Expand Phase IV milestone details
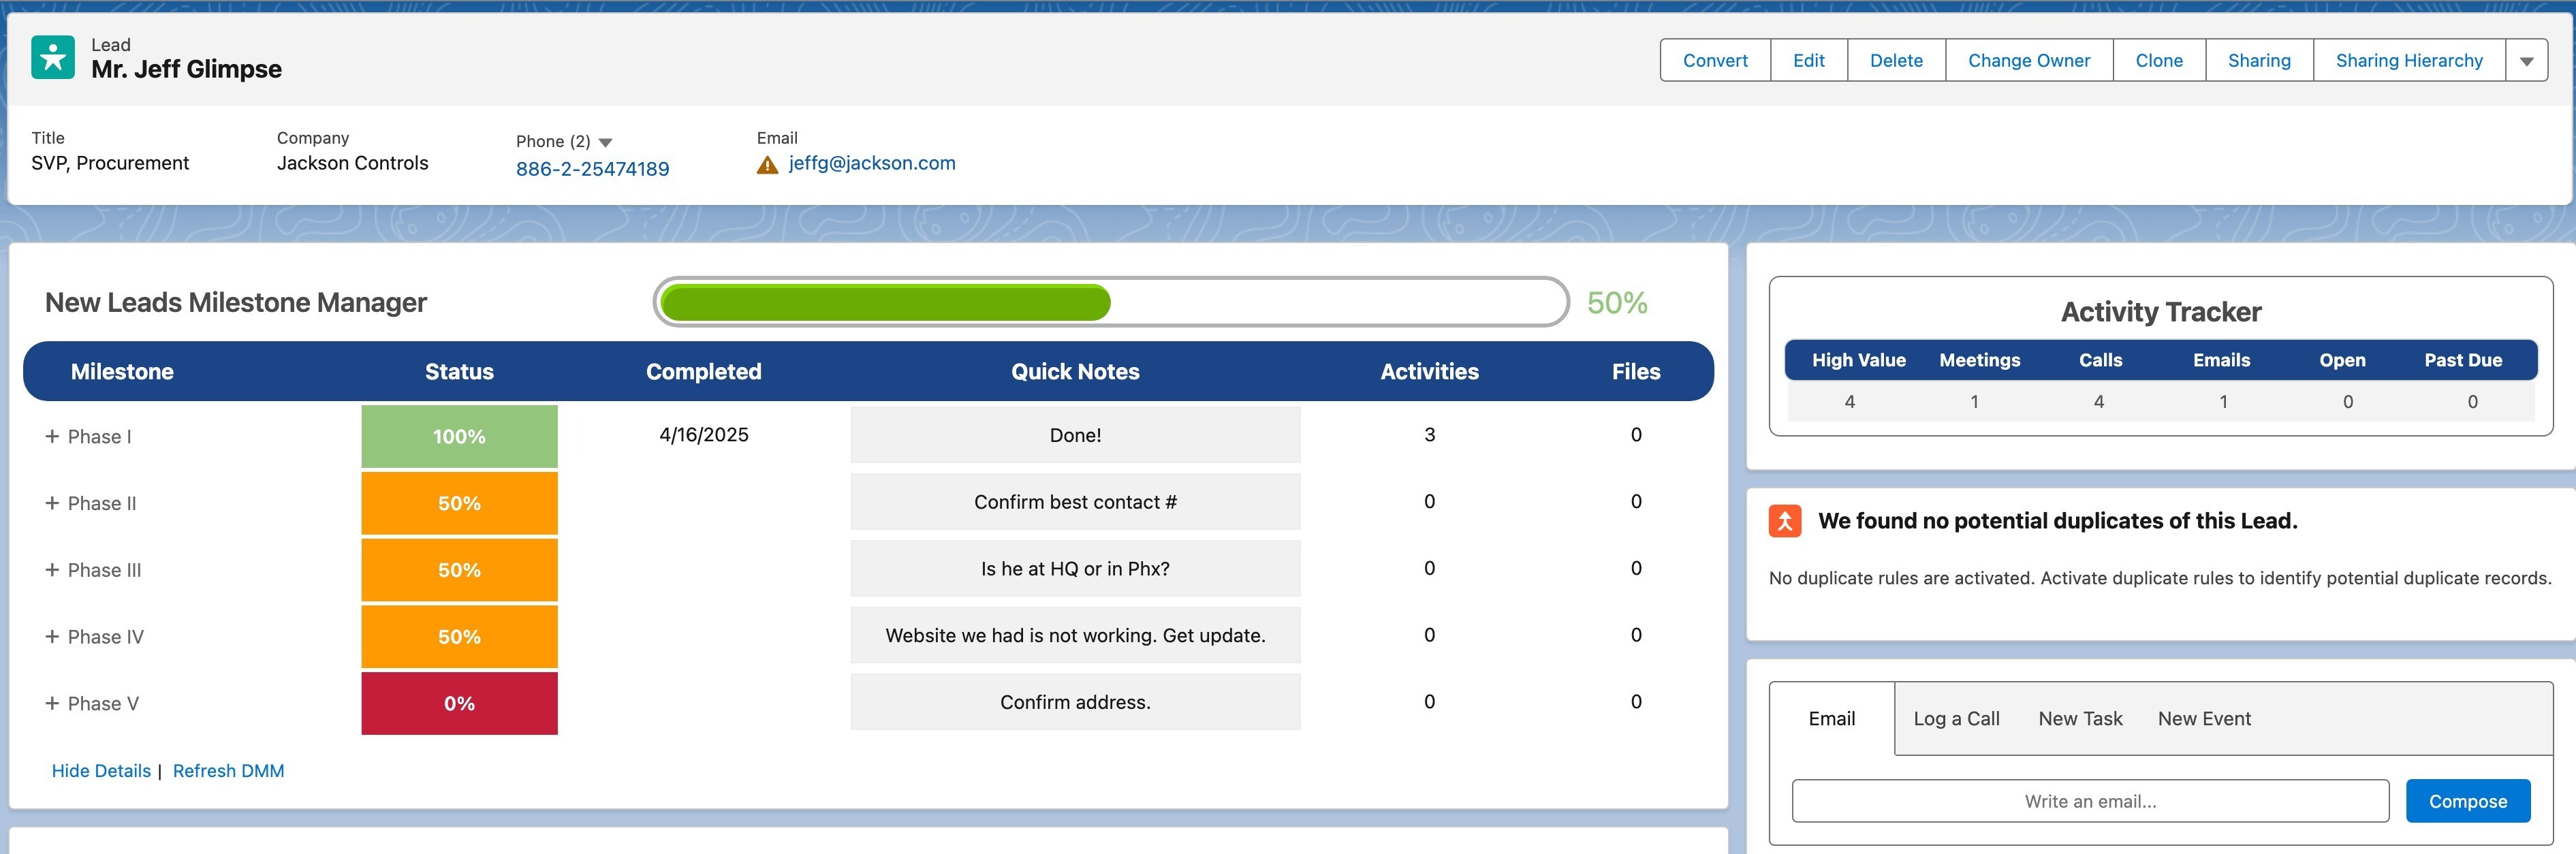The image size is (2576, 854). [x=52, y=637]
